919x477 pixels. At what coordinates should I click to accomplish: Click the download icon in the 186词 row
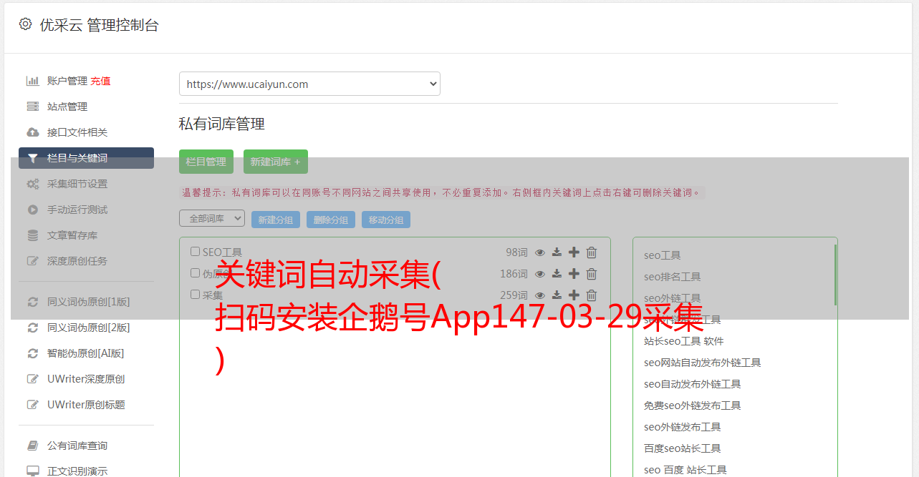point(557,274)
